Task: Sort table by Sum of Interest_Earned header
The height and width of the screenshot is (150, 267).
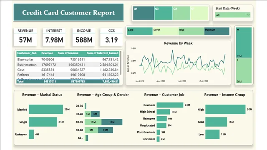Action: (102, 53)
